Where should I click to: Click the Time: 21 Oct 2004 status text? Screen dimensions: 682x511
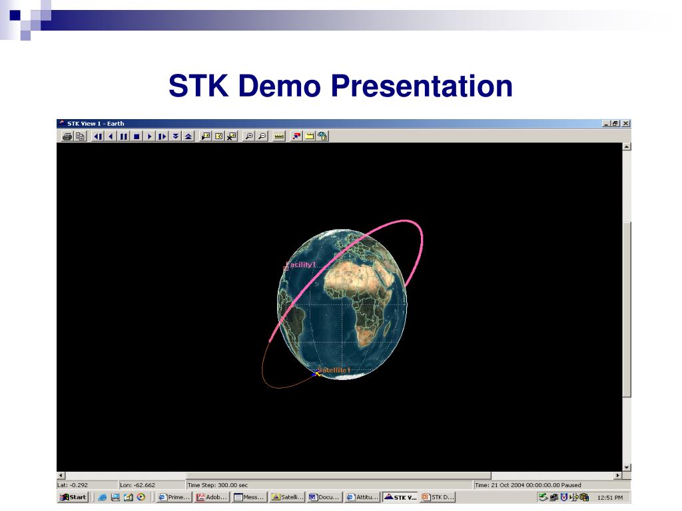527,485
